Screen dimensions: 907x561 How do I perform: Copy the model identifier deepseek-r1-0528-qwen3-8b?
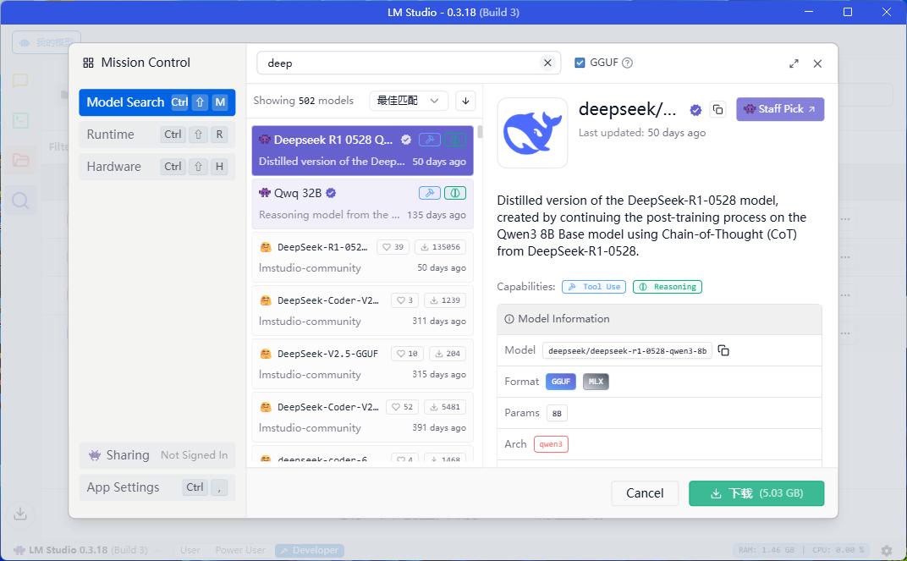tap(723, 350)
